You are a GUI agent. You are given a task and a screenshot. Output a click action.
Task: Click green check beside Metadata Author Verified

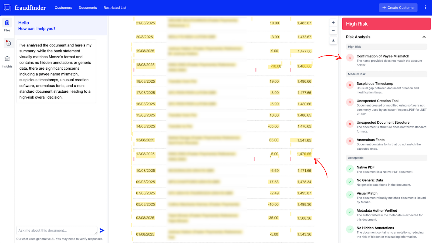350,212
